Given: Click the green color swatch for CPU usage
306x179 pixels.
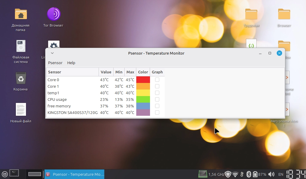Looking at the screenshot, I should pyautogui.click(x=143, y=99).
